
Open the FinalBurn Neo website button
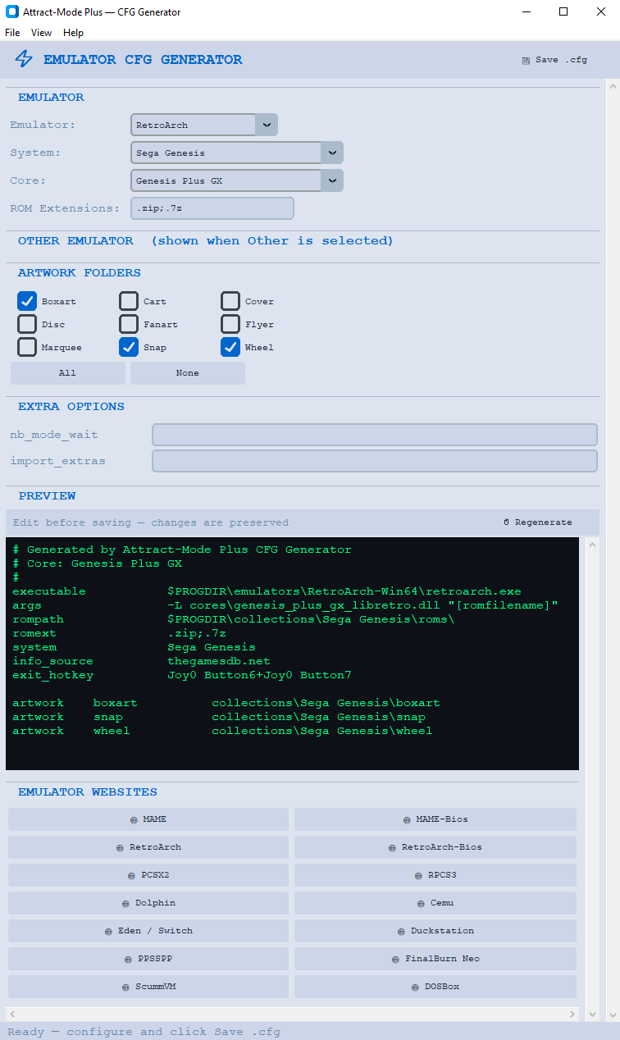(x=435, y=959)
